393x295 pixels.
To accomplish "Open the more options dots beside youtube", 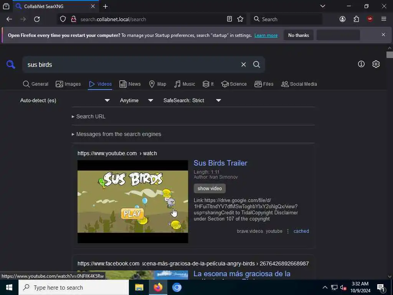I will (288, 231).
